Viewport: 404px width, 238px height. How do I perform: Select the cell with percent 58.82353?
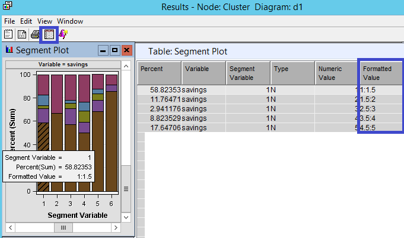[159, 90]
